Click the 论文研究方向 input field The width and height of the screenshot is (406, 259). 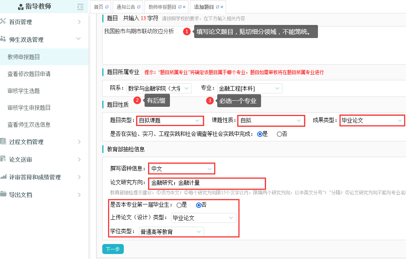click(207, 183)
